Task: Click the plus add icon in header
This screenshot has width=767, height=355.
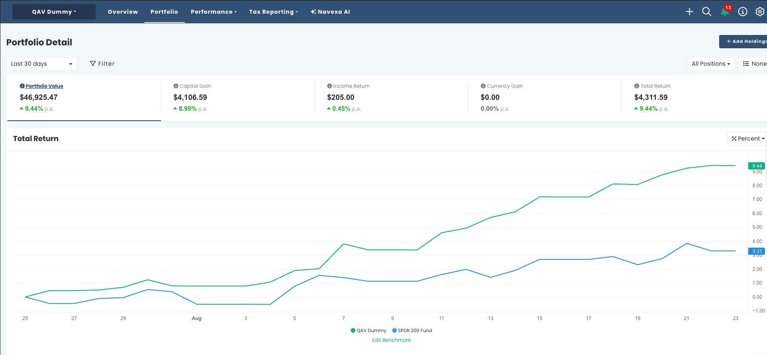Action: pyautogui.click(x=690, y=12)
